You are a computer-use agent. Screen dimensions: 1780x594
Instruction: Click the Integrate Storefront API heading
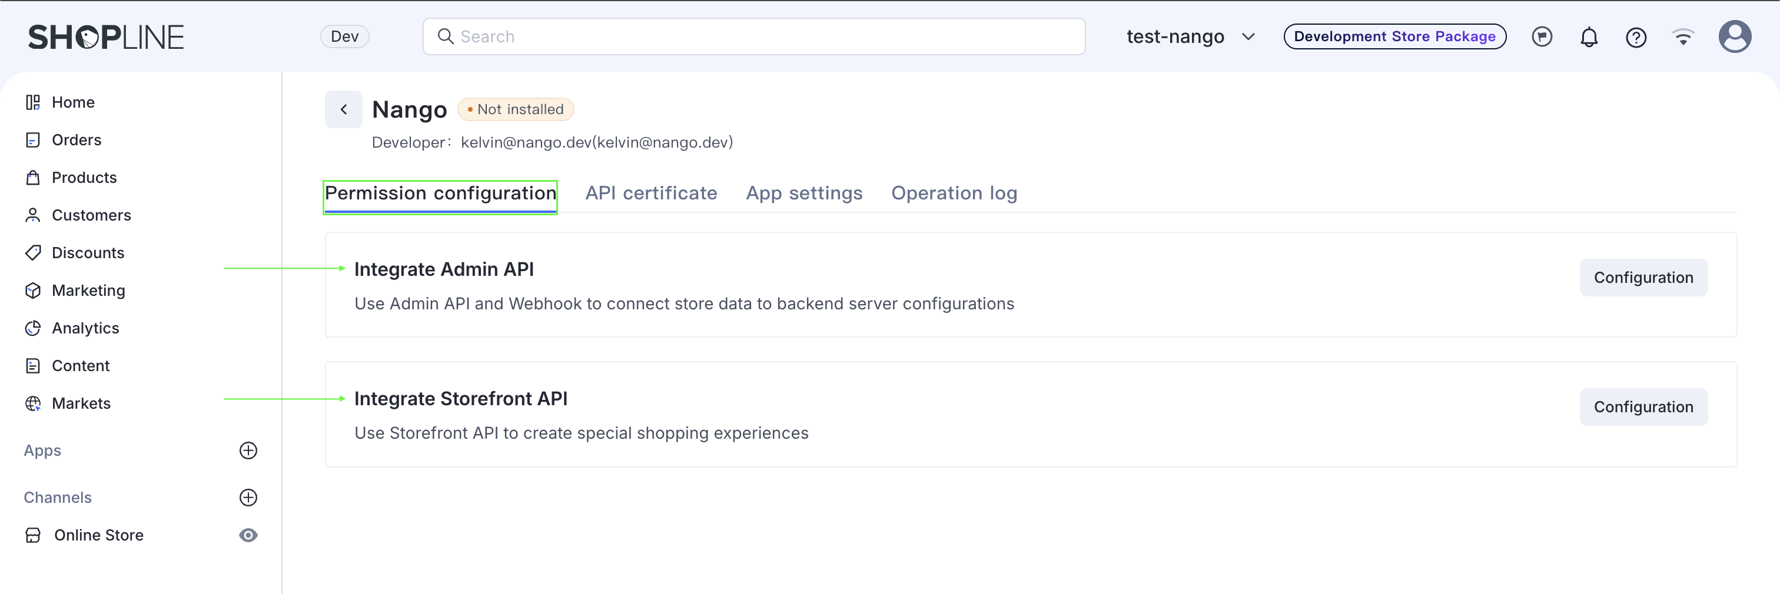(461, 399)
